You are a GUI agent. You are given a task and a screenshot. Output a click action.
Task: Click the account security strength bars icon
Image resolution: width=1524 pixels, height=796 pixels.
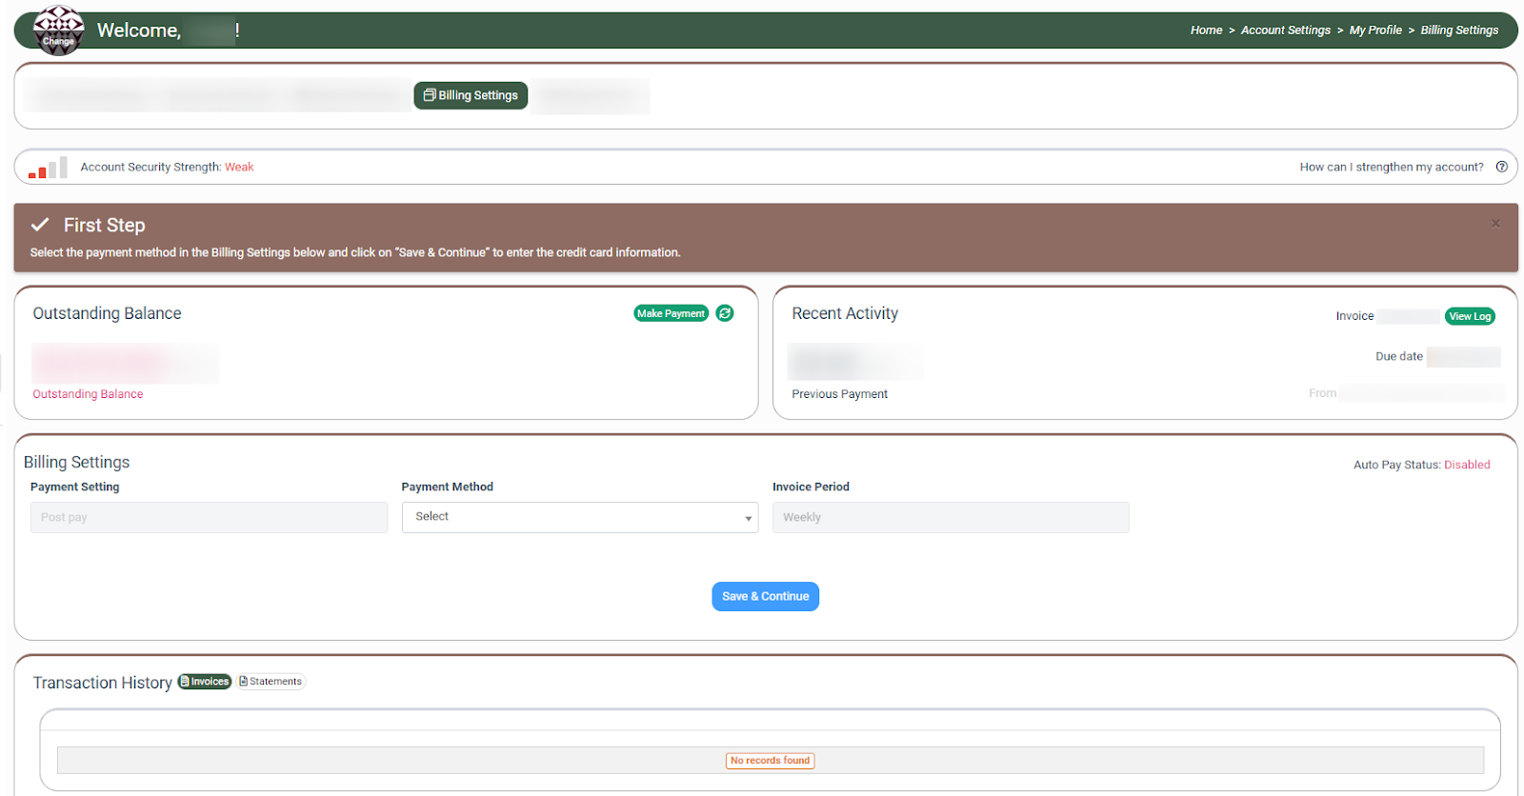click(x=48, y=169)
